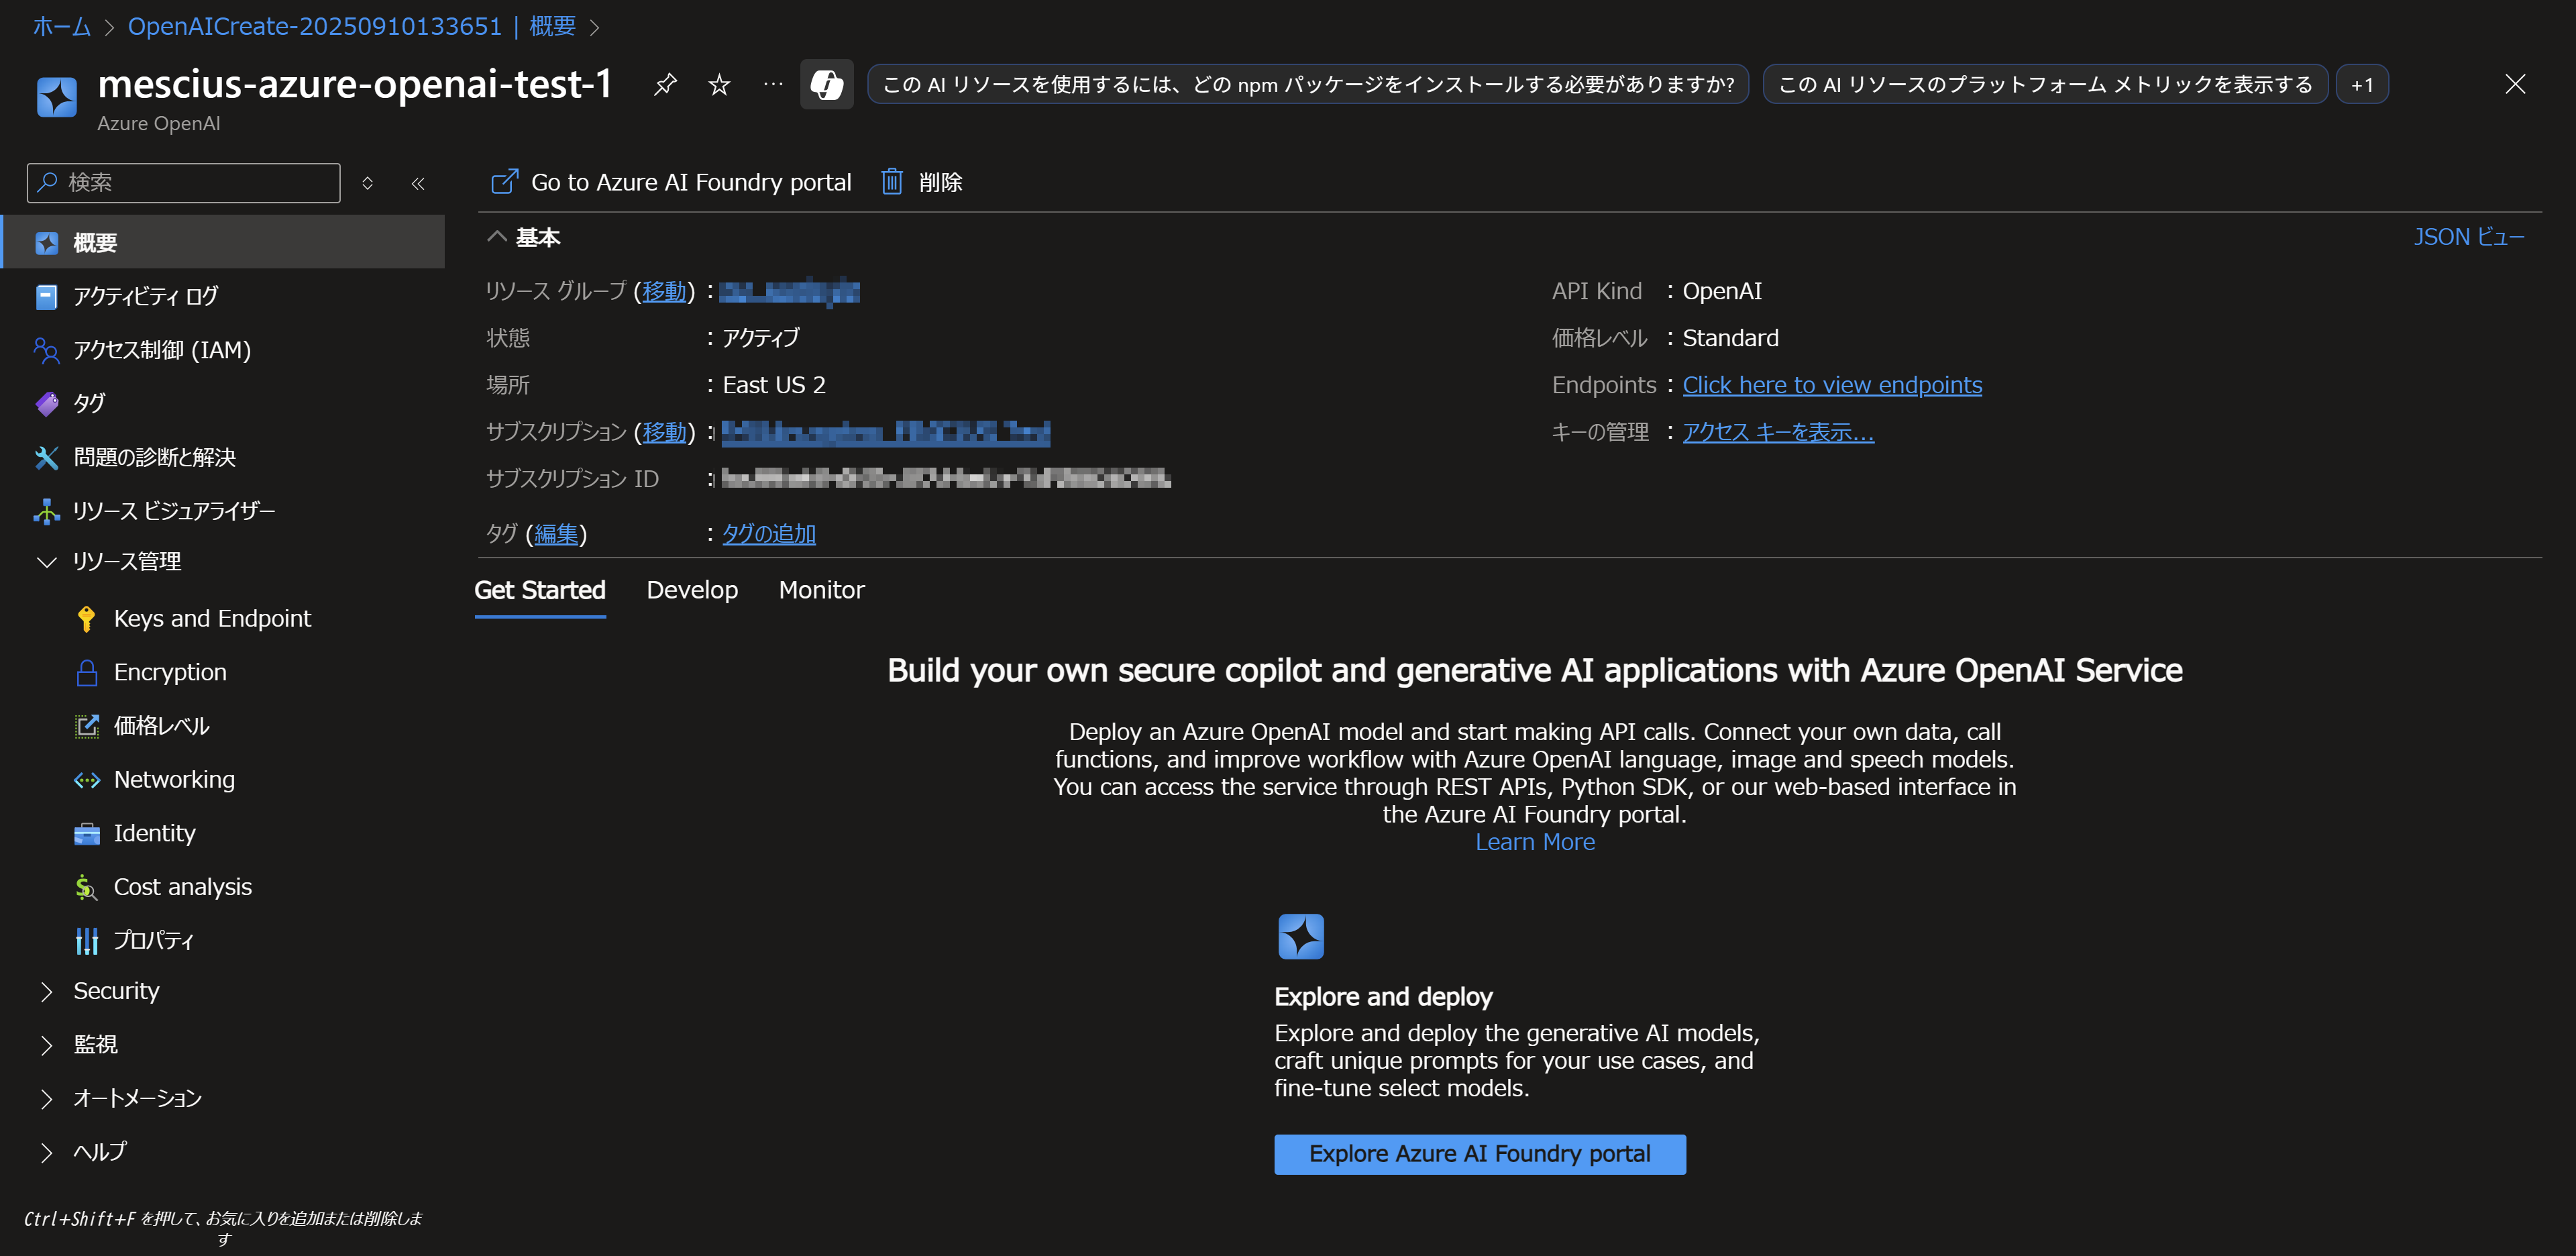Pin mescius-azure-openai-test-1 to dashboard
This screenshot has width=2576, height=1256.
(665, 84)
